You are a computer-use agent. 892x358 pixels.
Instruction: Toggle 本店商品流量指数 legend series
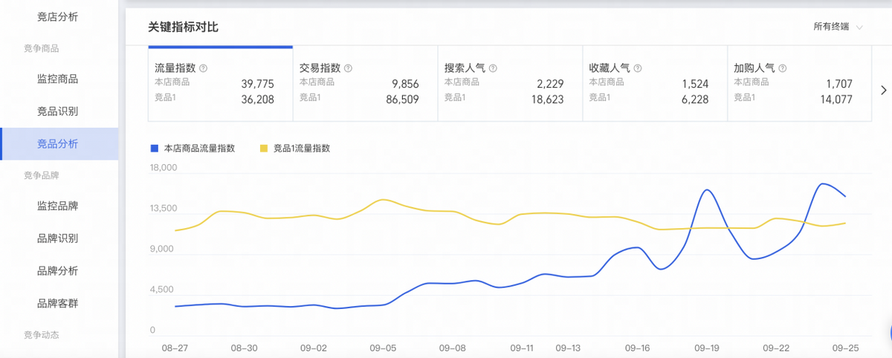pyautogui.click(x=193, y=149)
